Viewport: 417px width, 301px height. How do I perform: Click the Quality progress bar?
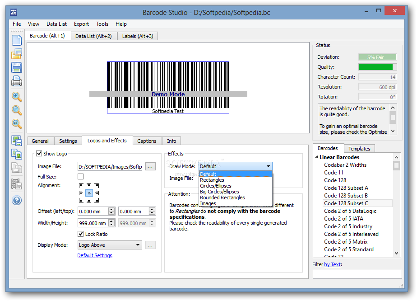tap(378, 67)
